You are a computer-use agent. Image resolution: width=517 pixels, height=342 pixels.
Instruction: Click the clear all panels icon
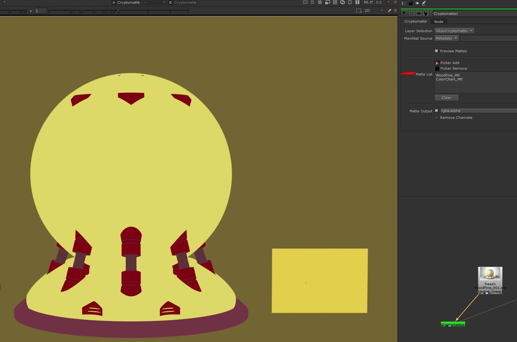417,3
